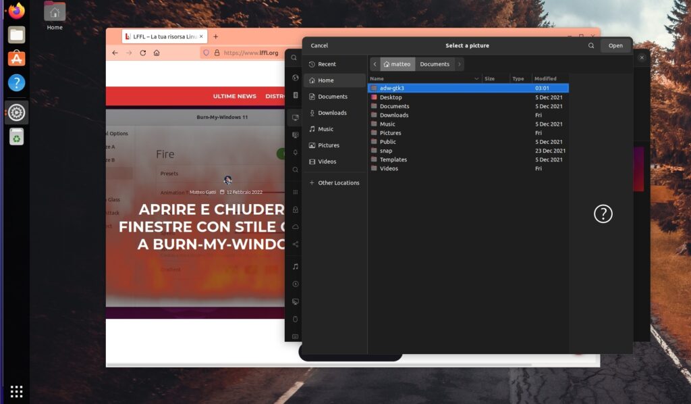691x404 pixels.
Task: Open the Bluetooth icon in Settings sidebar
Action: 296,95
